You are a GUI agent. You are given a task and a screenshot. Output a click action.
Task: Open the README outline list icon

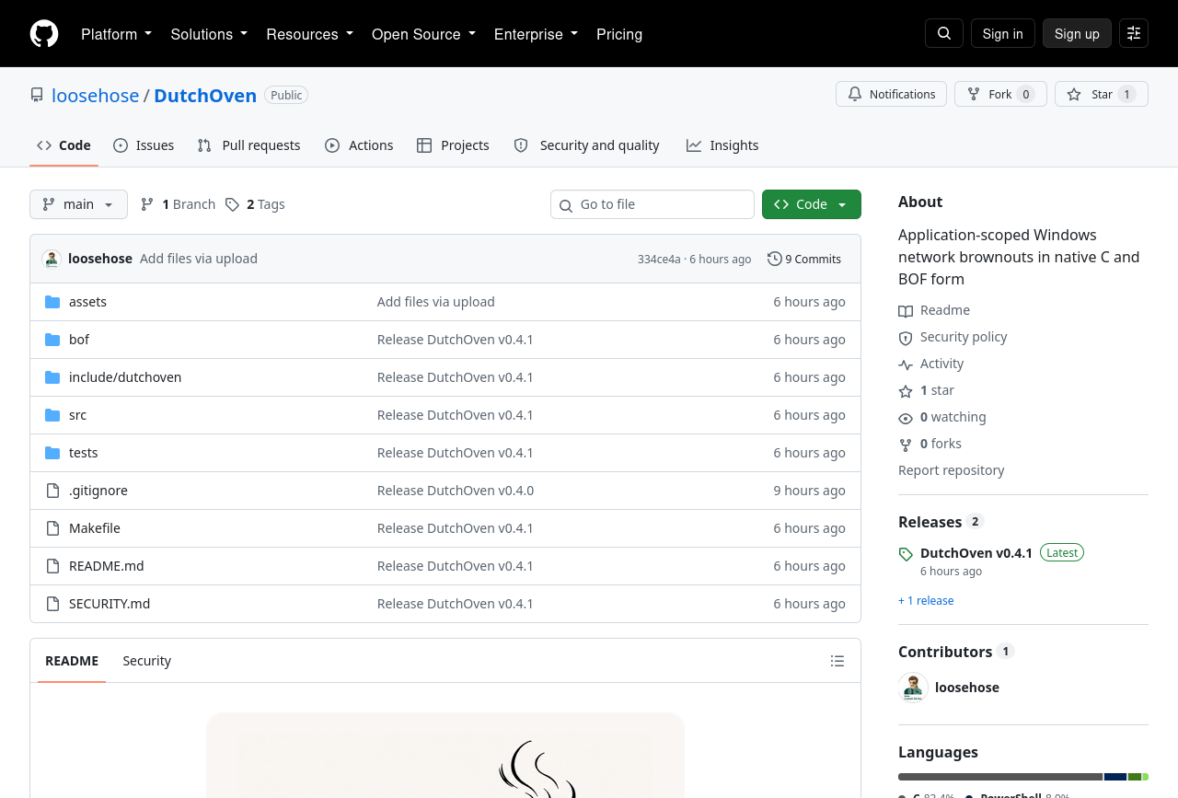pos(837,661)
